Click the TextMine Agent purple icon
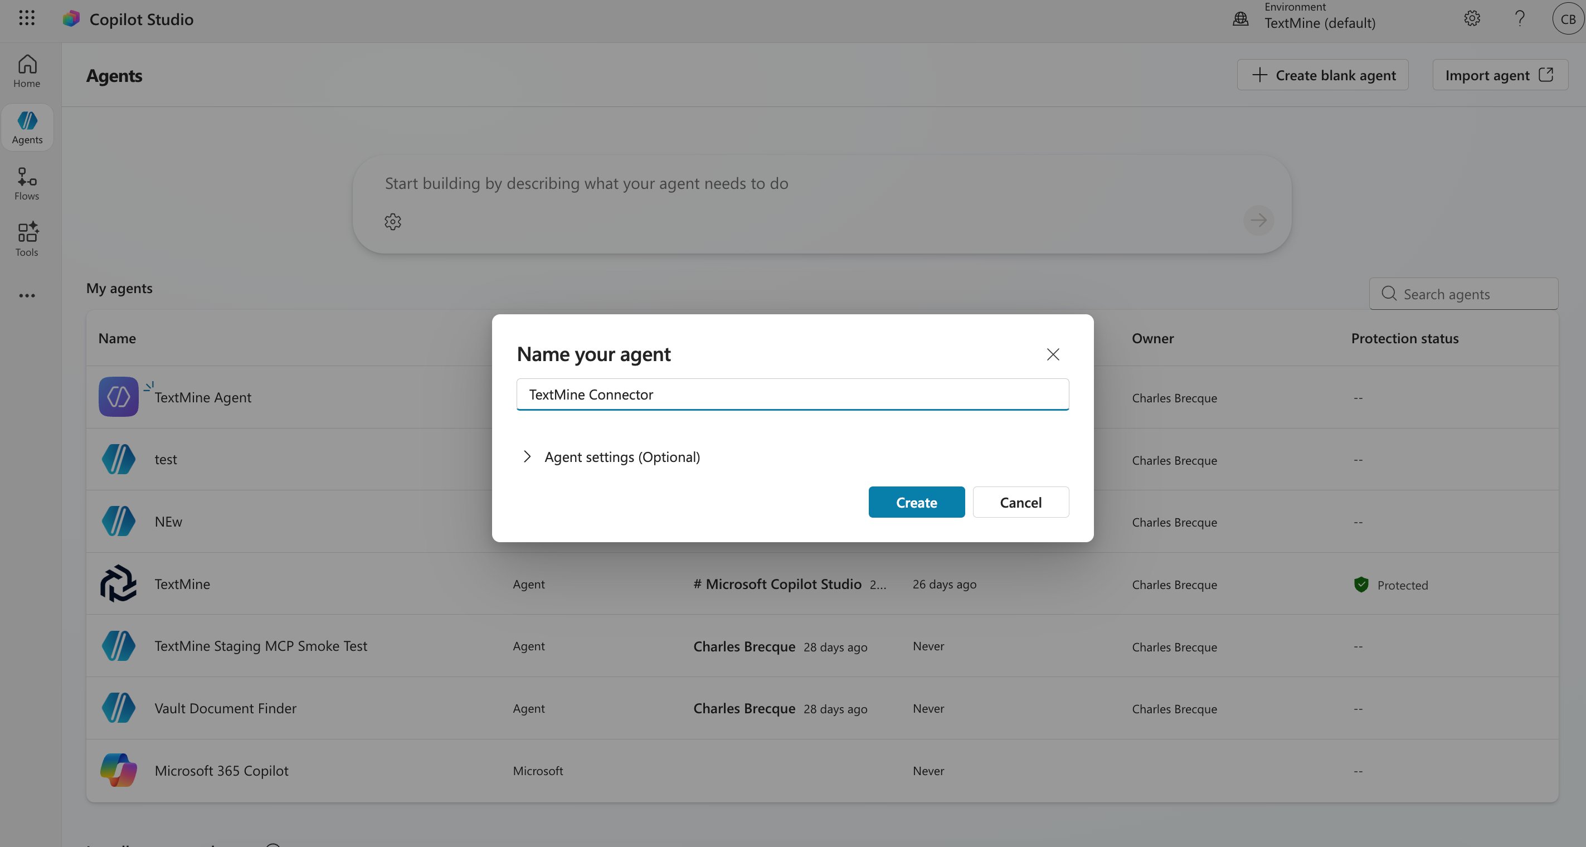Image resolution: width=1586 pixels, height=847 pixels. coord(119,397)
